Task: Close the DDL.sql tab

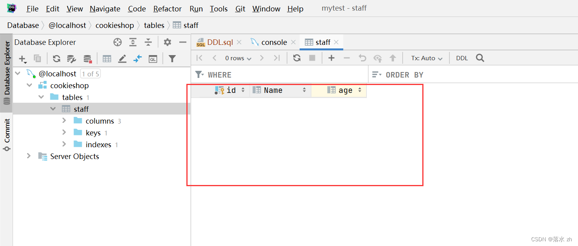Action: tap(239, 42)
